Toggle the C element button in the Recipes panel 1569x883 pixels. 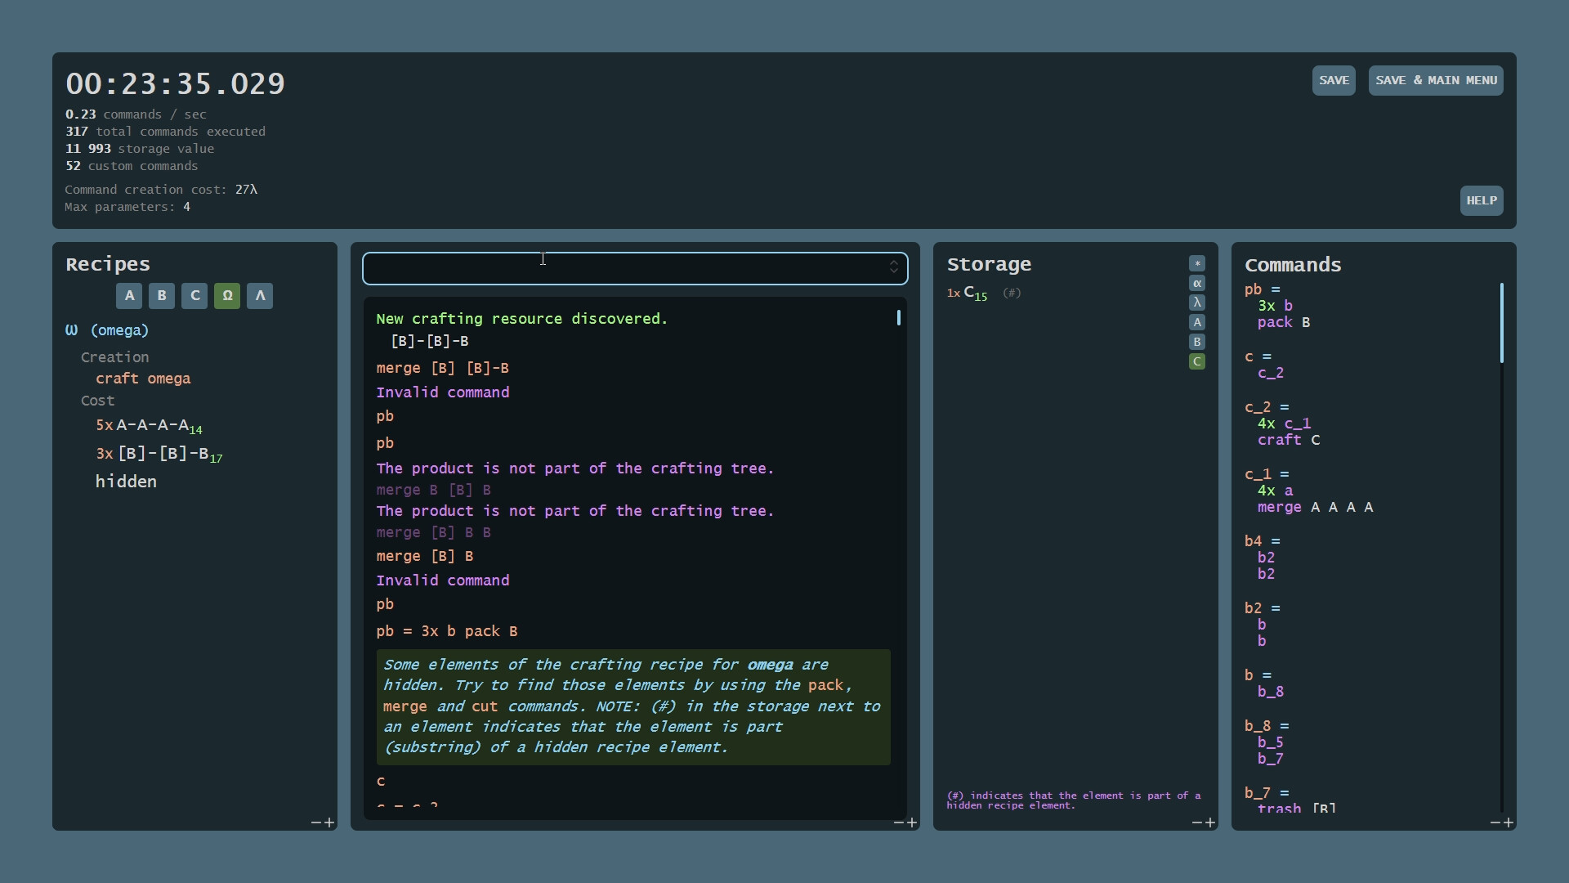194,296
